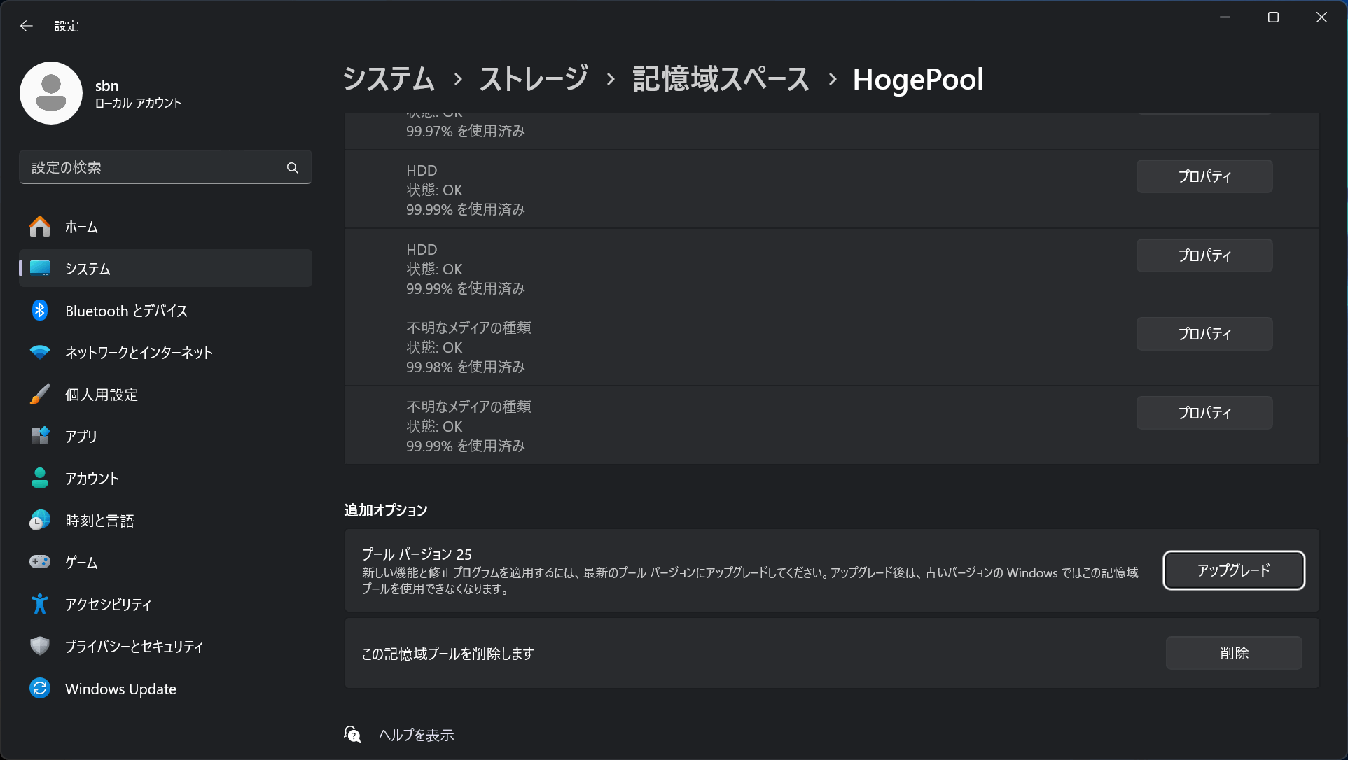
Task: Select ホーム in the sidebar
Action: [x=82, y=226]
